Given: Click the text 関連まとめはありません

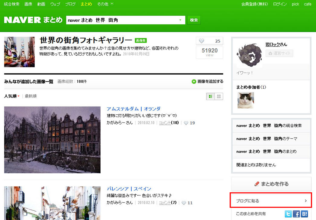Looking at the screenshot, I should (x=256, y=165).
